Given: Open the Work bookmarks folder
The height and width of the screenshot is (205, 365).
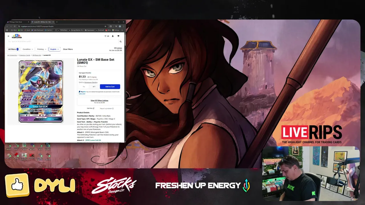Looking at the screenshot, I should click(13, 30).
